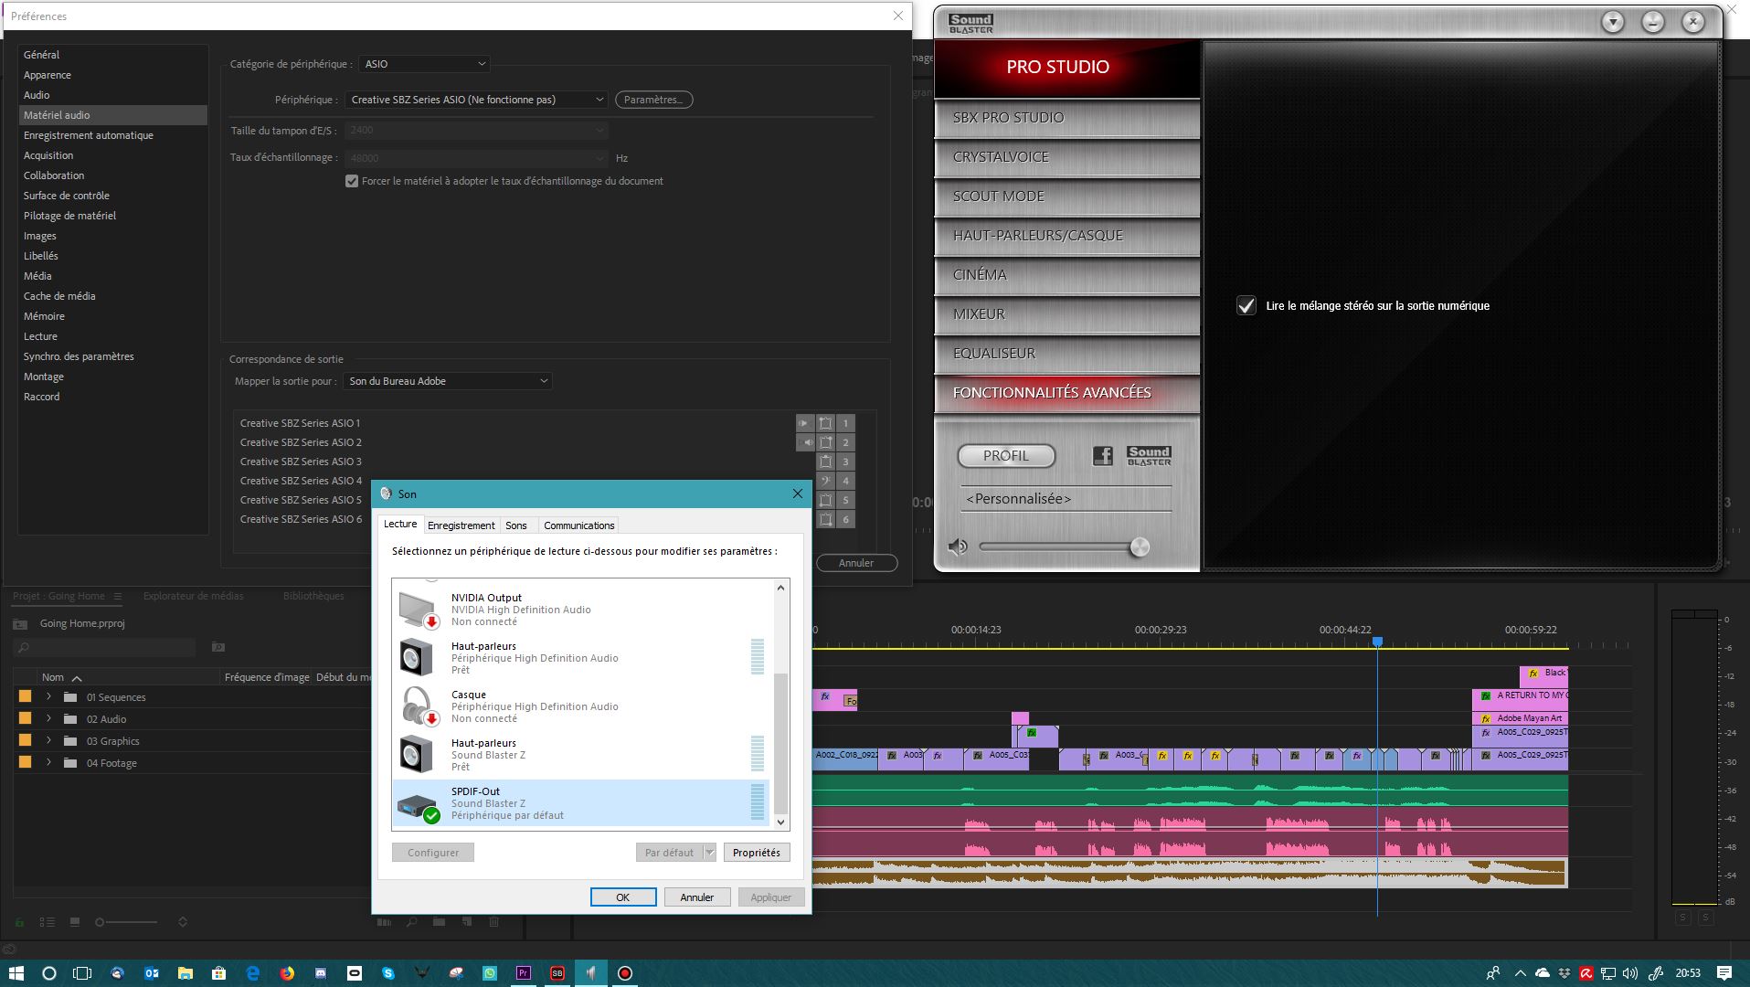Click the front-left speaker icon for ASIO 1
Image resolution: width=1750 pixels, height=987 pixels.
(x=825, y=423)
